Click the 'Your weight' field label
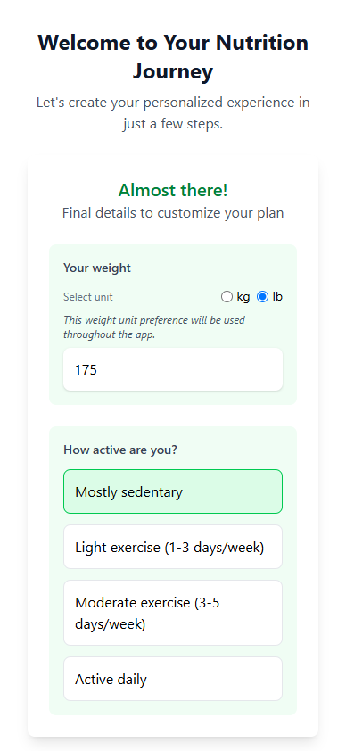Image resolution: width=346 pixels, height=751 pixels. coord(97,268)
